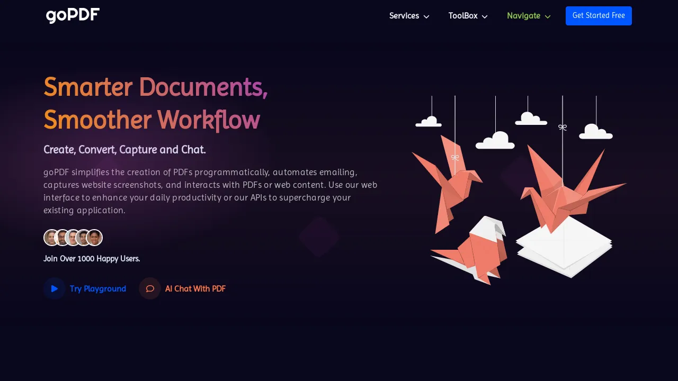The width and height of the screenshot is (678, 381).
Task: Click the first user avatar icon
Action: pyautogui.click(x=51, y=237)
